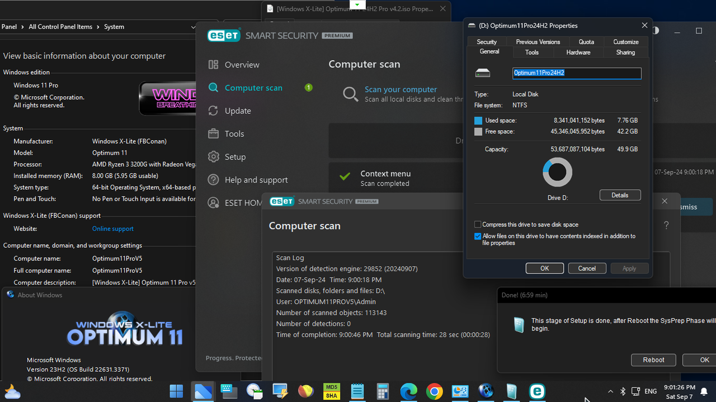This screenshot has height=402, width=716.
Task: Click the Help question mark circle icon
Action: [213, 180]
